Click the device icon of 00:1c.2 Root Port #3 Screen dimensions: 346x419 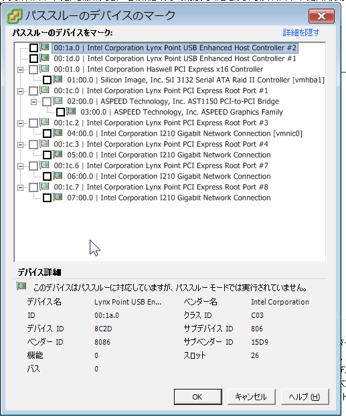(x=45, y=122)
